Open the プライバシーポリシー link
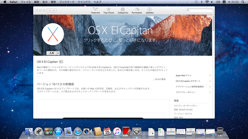 point(186,92)
